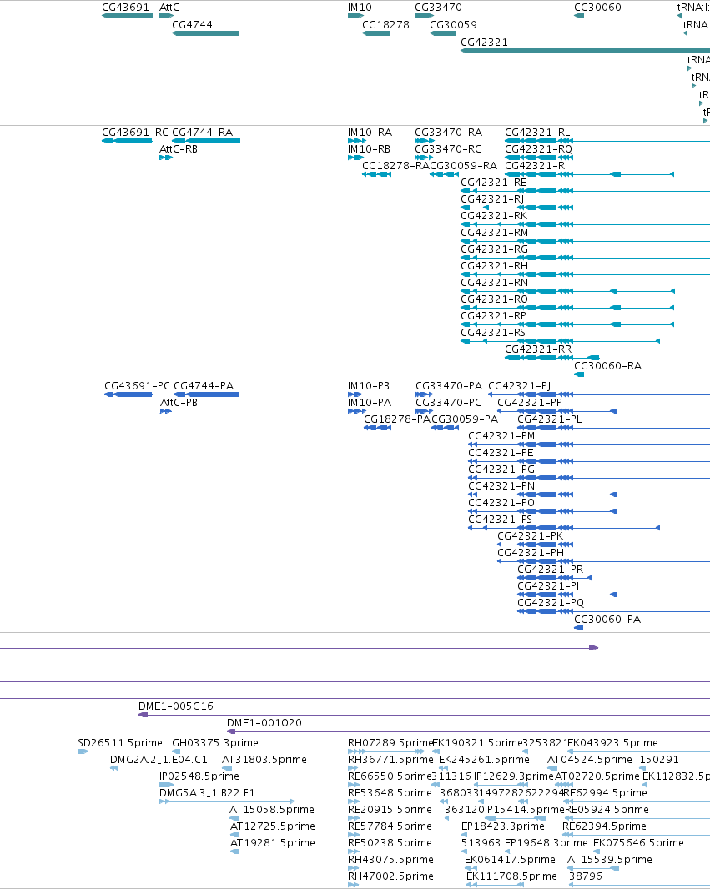Click the CG42321-RQ transcript label
This screenshot has width=710, height=889.
pos(539,149)
